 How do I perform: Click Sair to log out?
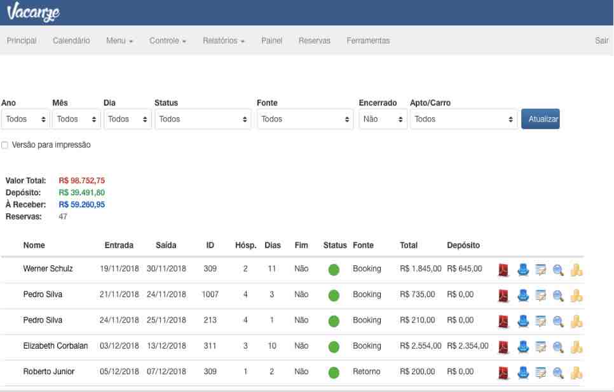point(602,41)
